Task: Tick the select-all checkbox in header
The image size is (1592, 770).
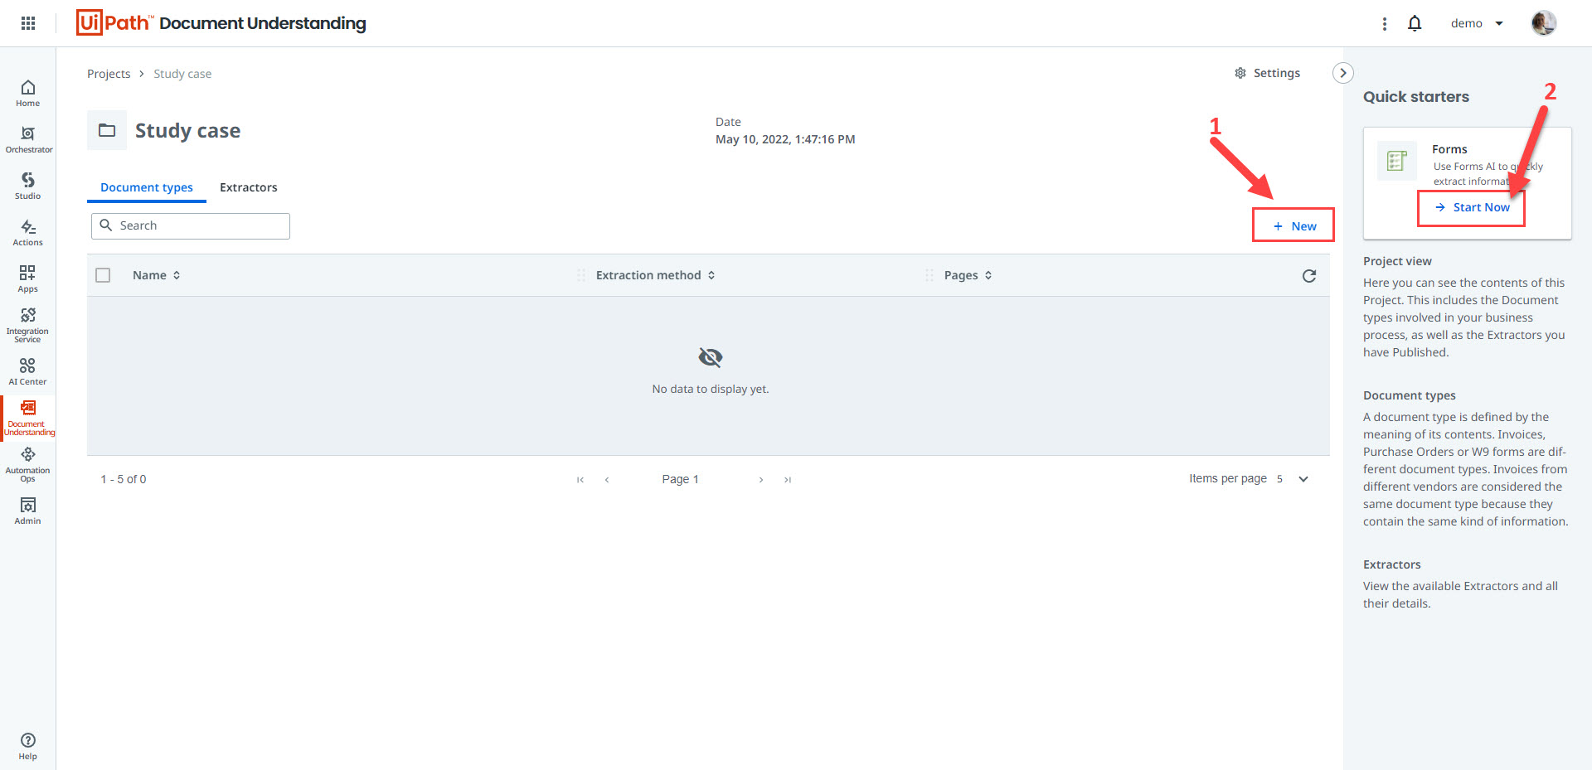Action: 103,275
